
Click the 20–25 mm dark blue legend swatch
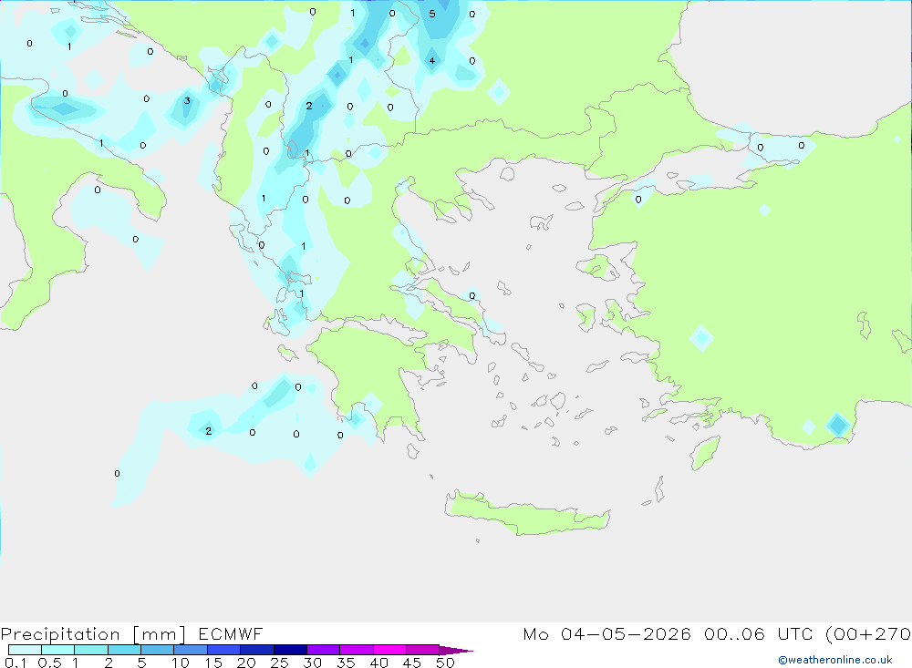click(256, 650)
